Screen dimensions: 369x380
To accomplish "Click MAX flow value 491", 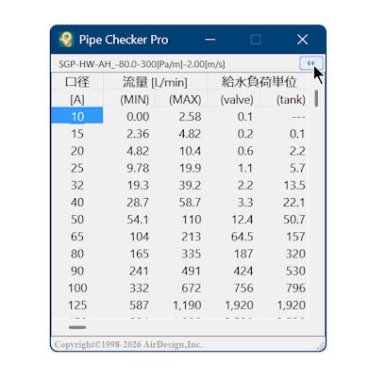I will tap(192, 271).
